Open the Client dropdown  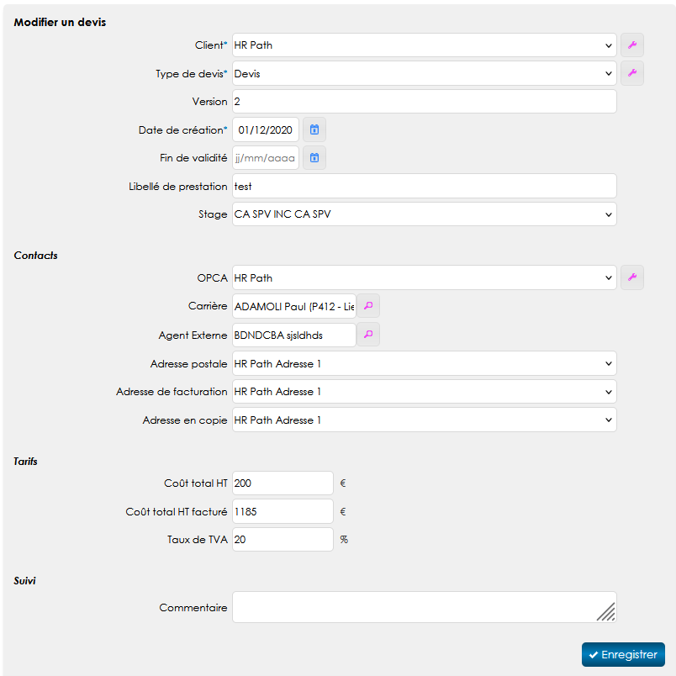(x=424, y=45)
